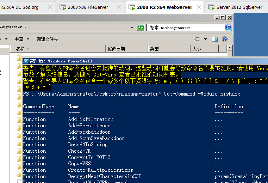
Task: Open the view options dropdown arrow
Action: click(205, 39)
